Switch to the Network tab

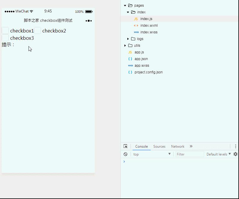pyautogui.click(x=178, y=146)
